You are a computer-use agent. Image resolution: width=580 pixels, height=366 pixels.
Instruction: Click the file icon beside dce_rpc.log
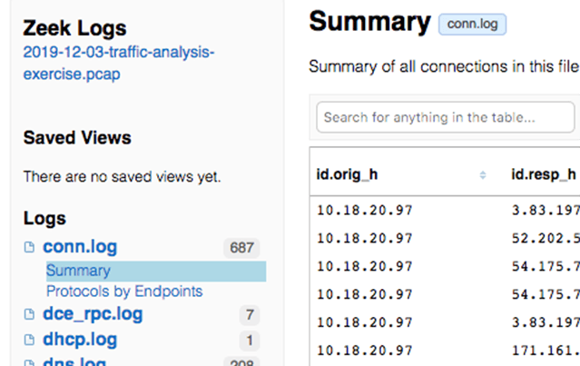pyautogui.click(x=29, y=314)
